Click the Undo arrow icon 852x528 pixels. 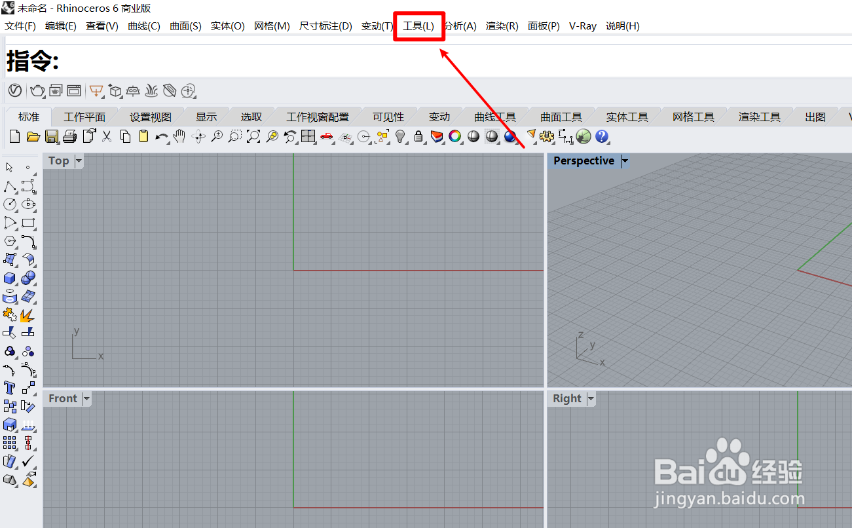point(162,137)
